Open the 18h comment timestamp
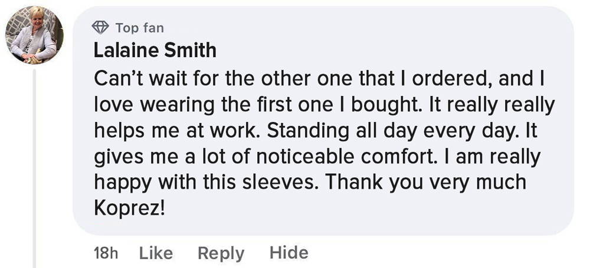Viewport: 590px width, 268px height. point(106,253)
